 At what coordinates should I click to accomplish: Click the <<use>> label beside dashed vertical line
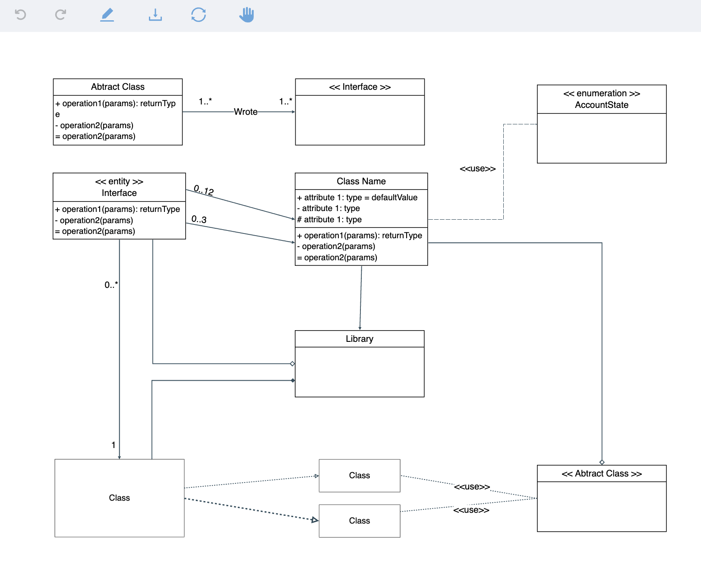(477, 169)
